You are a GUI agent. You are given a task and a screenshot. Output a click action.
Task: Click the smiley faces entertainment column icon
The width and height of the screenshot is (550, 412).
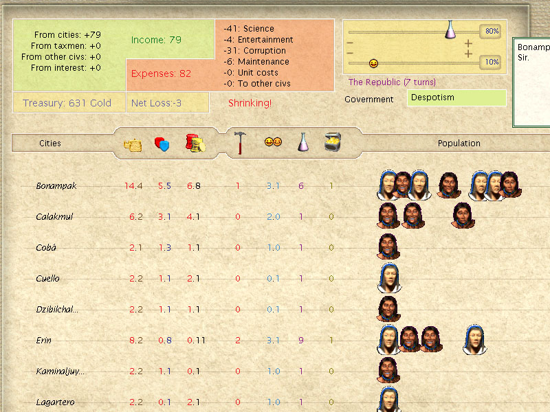273,142
